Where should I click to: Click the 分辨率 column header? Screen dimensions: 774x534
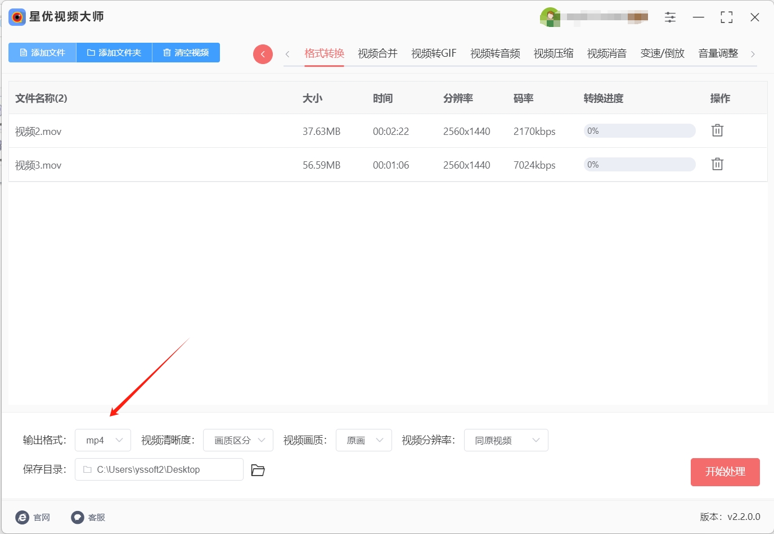458,98
